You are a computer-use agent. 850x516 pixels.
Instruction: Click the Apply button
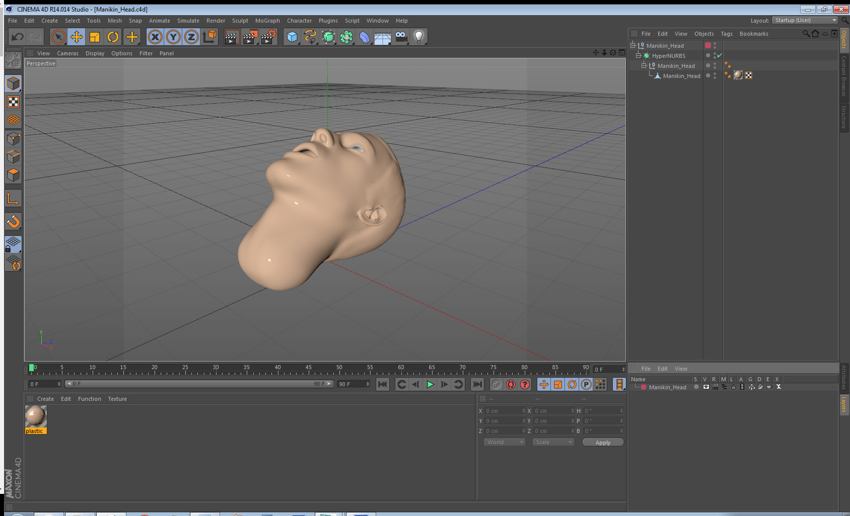tap(603, 443)
